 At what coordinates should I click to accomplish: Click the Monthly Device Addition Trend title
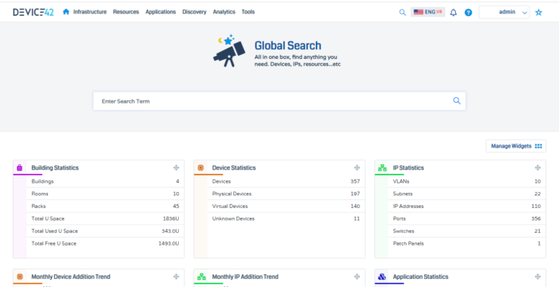click(x=71, y=277)
